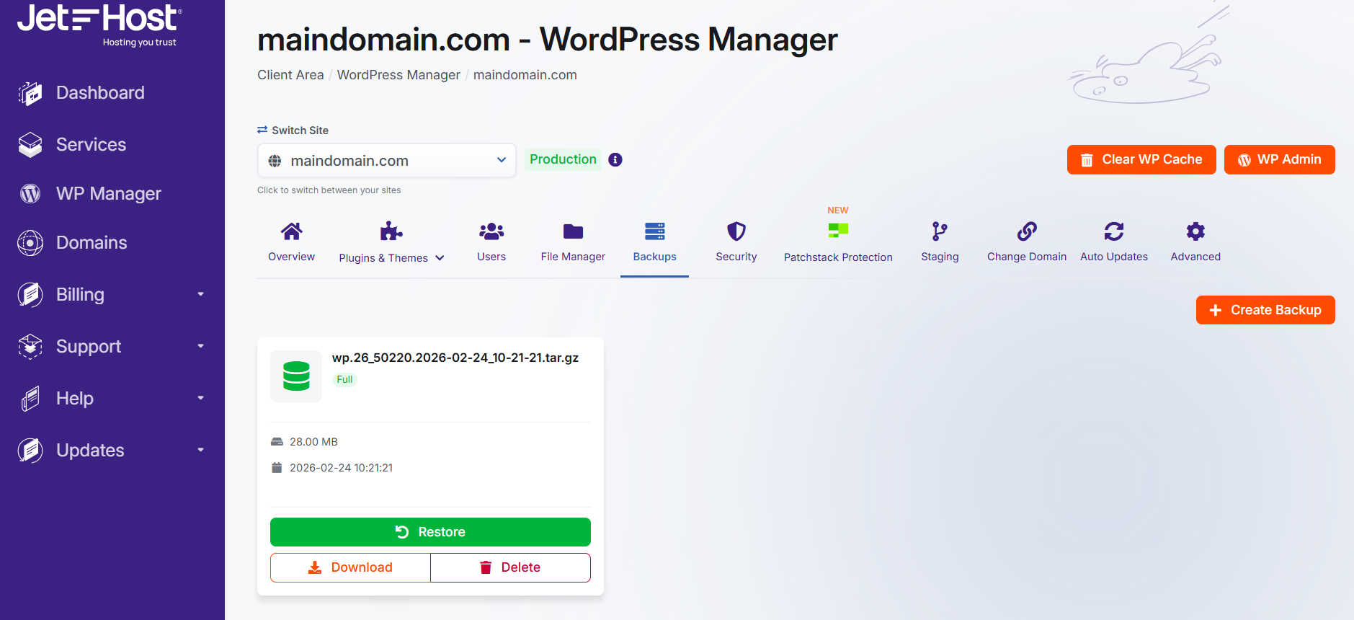Download the backup archive

pyautogui.click(x=350, y=567)
